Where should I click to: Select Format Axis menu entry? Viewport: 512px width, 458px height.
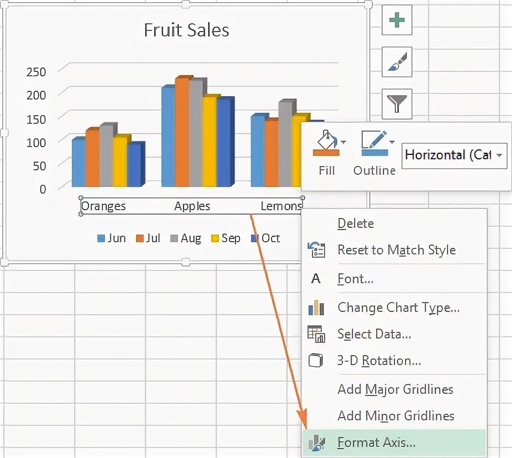point(376,443)
